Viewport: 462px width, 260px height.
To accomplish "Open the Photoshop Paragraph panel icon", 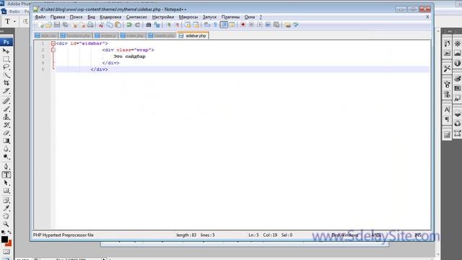I will tap(447, 119).
